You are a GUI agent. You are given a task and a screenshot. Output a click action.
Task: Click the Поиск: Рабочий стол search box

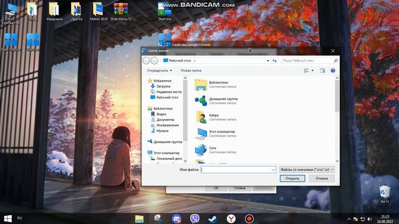310,61
